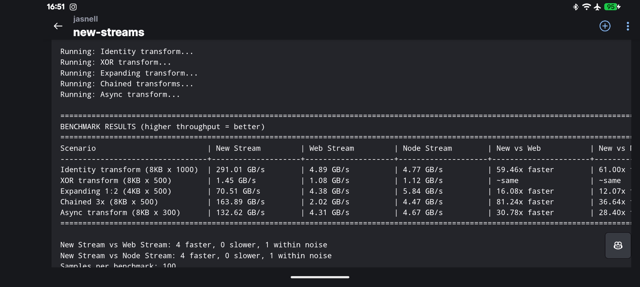Tap the Wi-Fi status icon
Screen dimensions: 640x287
click(586, 7)
